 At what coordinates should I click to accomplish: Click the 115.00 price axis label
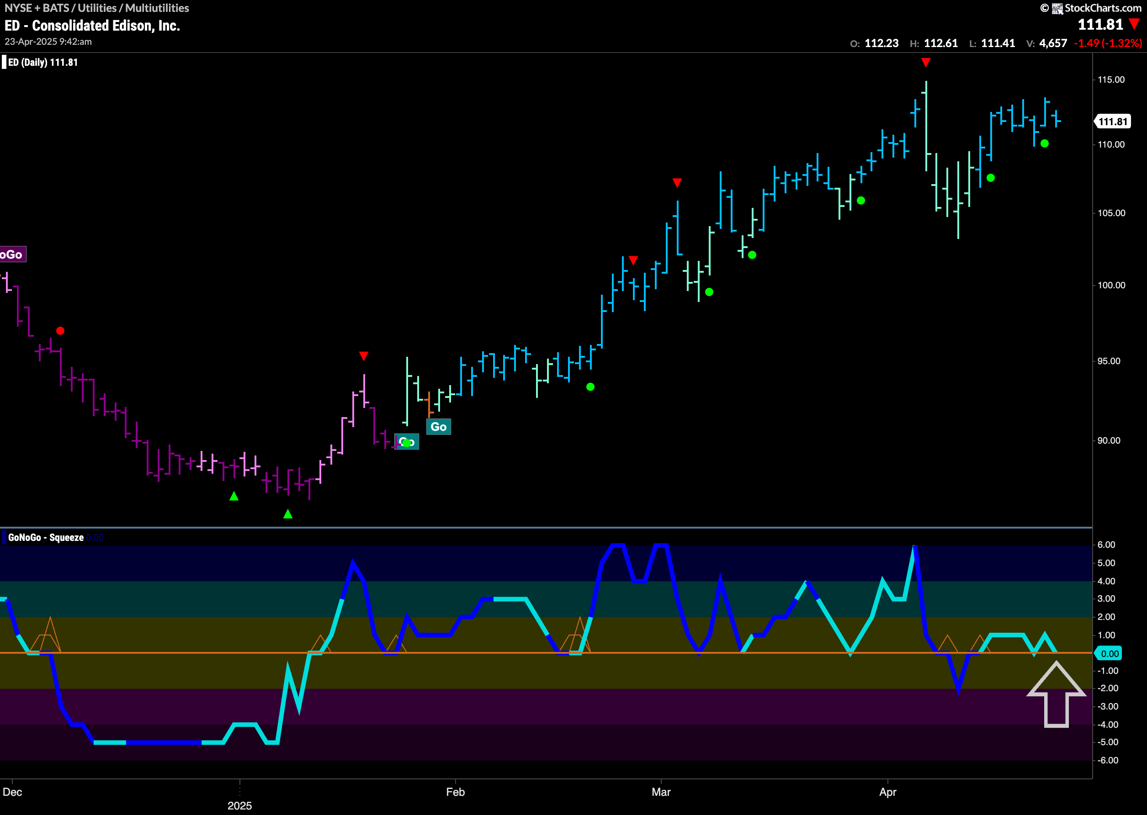coord(1111,80)
